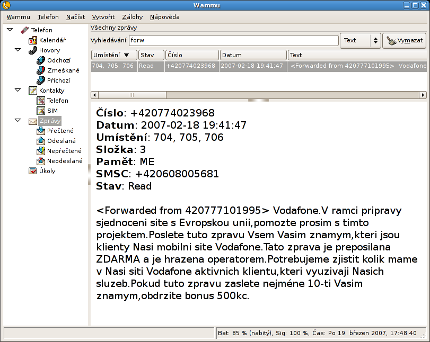
Task: Open the Zálohy menu
Action: (133, 17)
